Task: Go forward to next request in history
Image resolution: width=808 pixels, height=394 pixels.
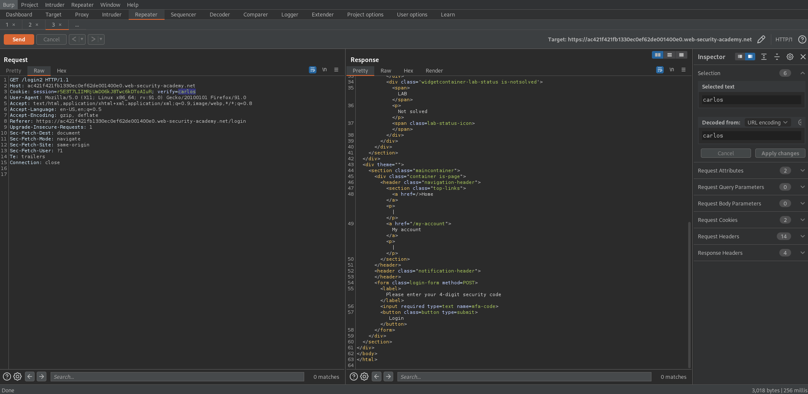Action: coord(93,39)
